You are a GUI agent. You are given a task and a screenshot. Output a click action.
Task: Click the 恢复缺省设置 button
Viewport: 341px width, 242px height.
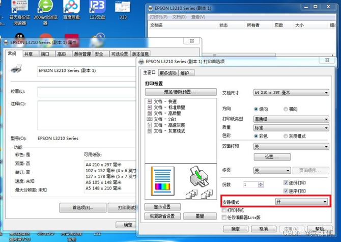tap(162, 216)
